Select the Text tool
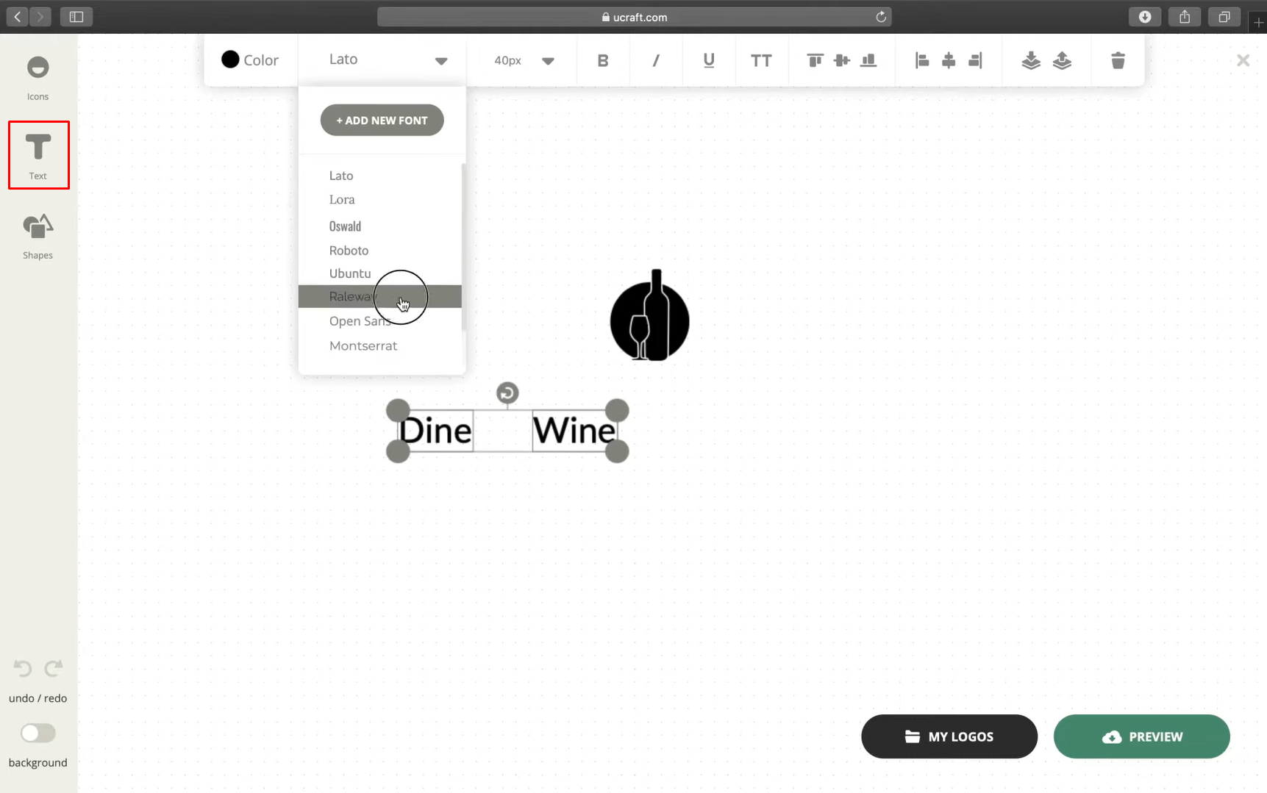The width and height of the screenshot is (1267, 793). click(38, 154)
